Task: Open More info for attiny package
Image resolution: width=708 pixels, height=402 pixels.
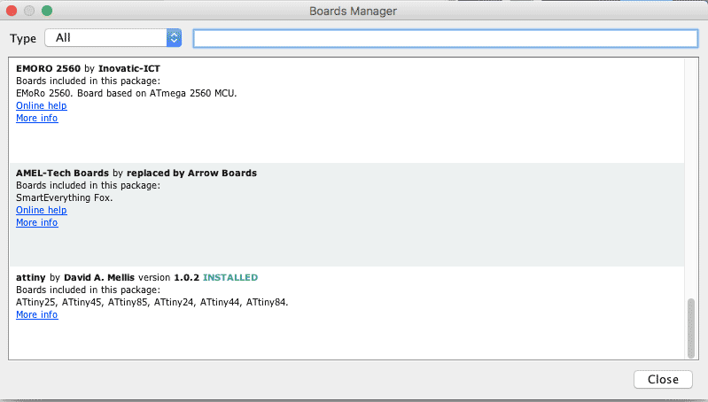Action: pos(36,315)
